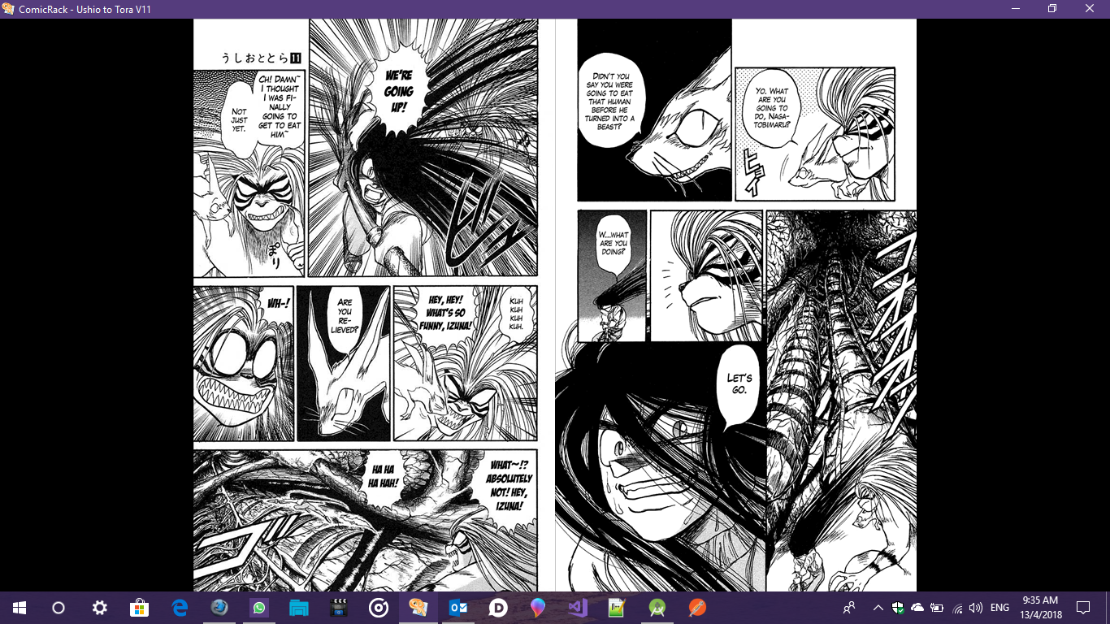
Task: Open Microsoft Edge from the taskbar
Action: tap(180, 608)
